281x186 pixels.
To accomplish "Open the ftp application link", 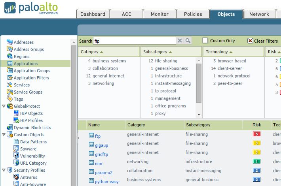I will pos(98,136).
